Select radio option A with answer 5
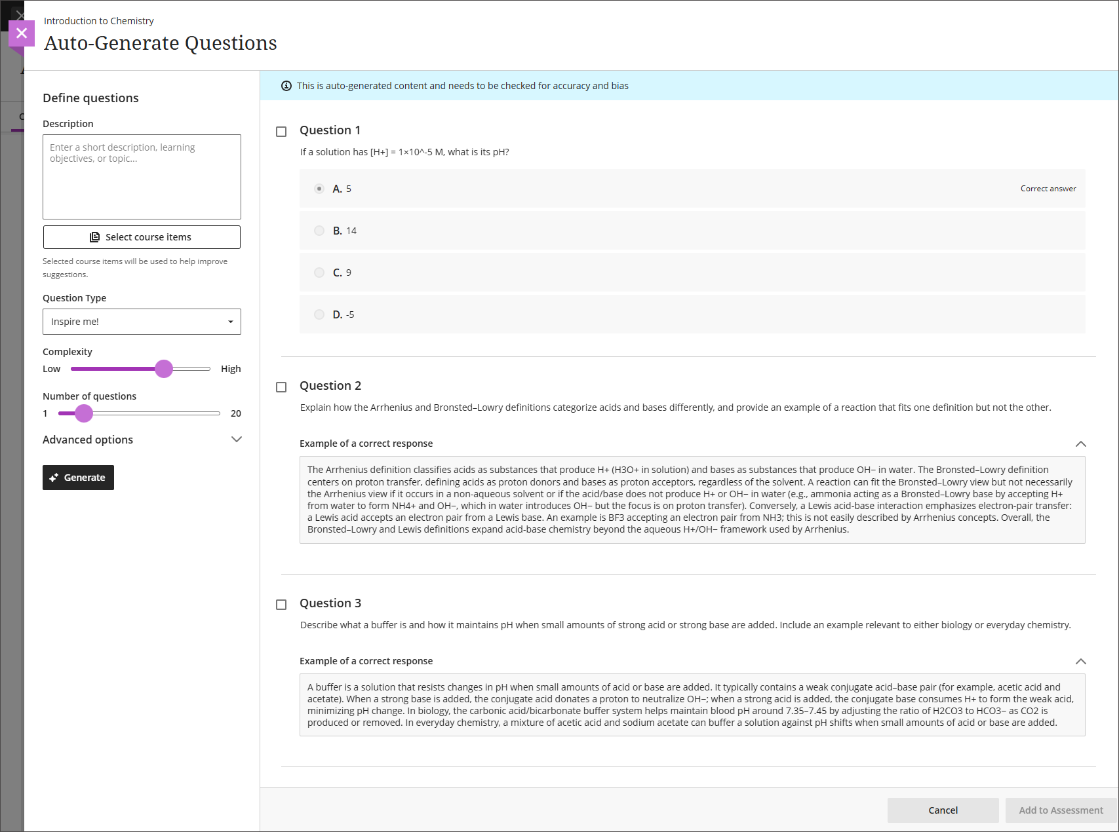The height and width of the screenshot is (832, 1119). (319, 189)
